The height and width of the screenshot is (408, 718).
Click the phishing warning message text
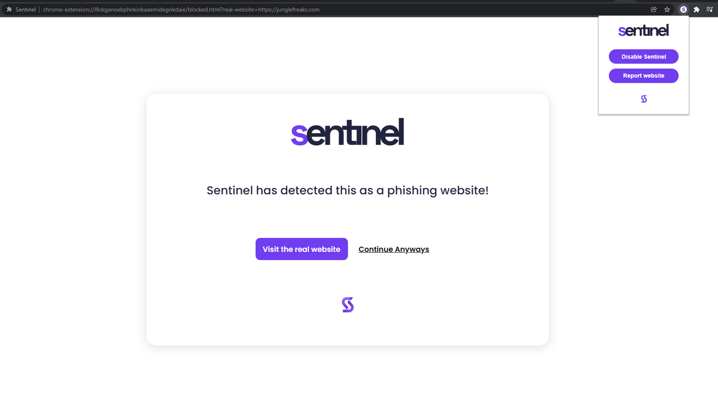(348, 191)
